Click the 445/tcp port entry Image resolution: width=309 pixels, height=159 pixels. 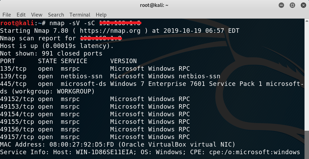(x=13, y=84)
